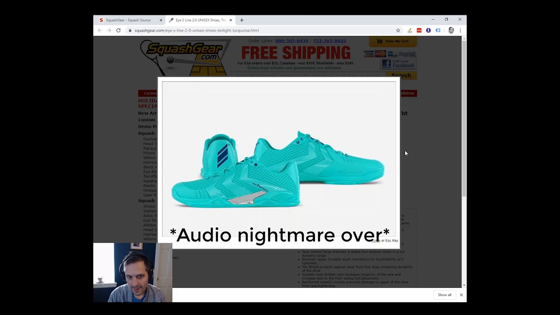Open View My Cart
This screenshot has width=560, height=315.
[392, 41]
